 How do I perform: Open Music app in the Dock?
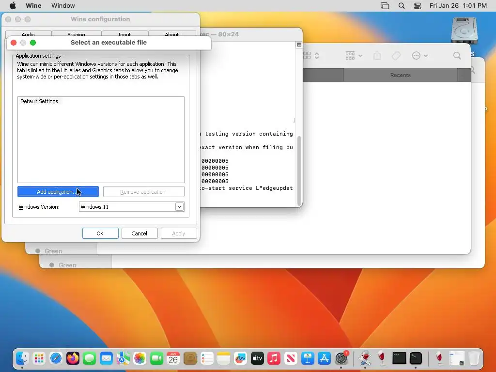(x=274, y=358)
